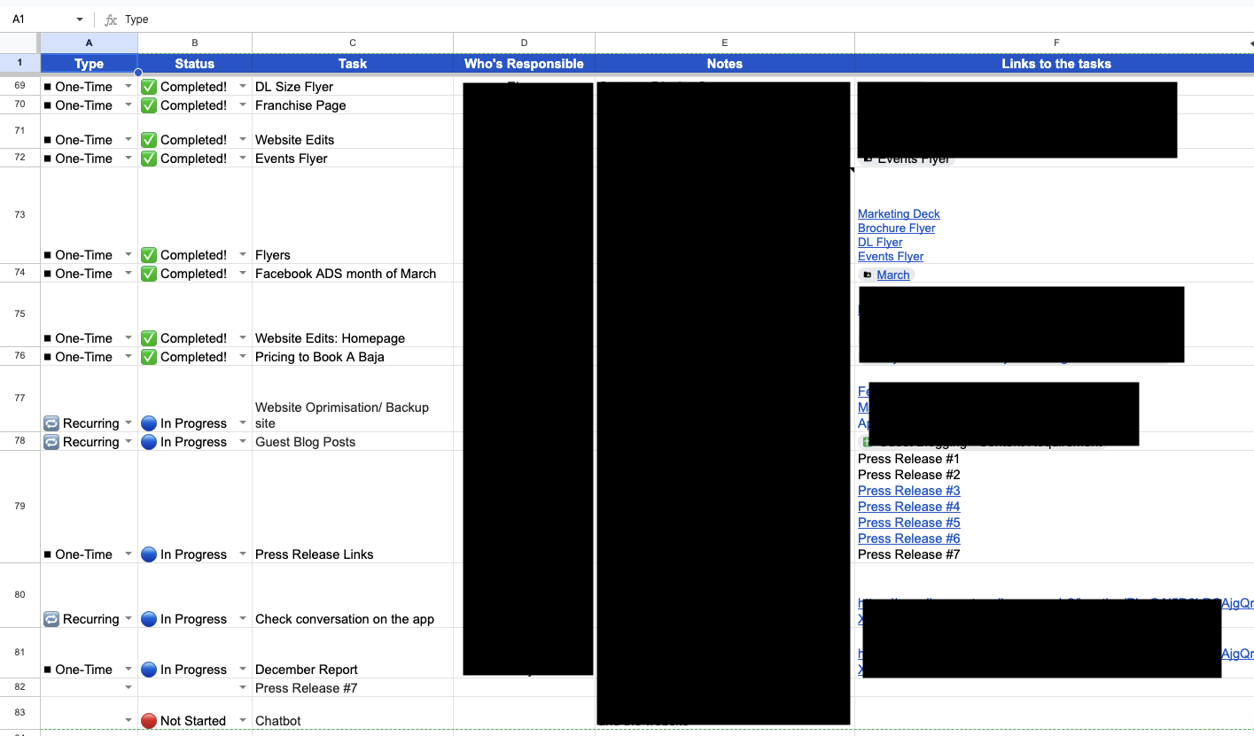
Task: Open Status dropdown in Press Release Links row
Action: [x=243, y=554]
